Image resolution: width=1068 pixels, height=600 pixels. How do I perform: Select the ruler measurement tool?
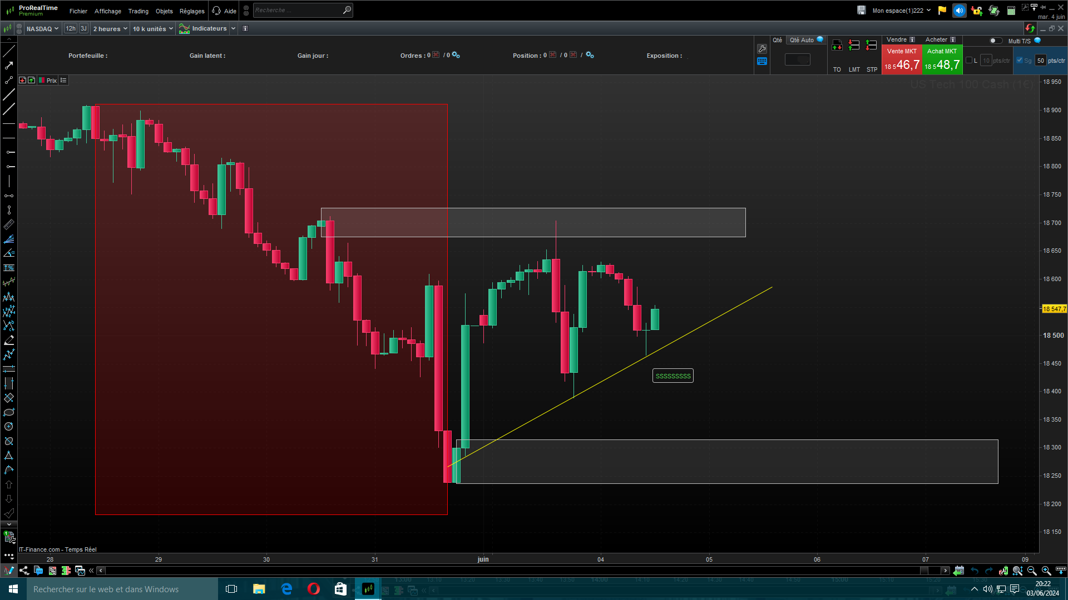coord(9,224)
